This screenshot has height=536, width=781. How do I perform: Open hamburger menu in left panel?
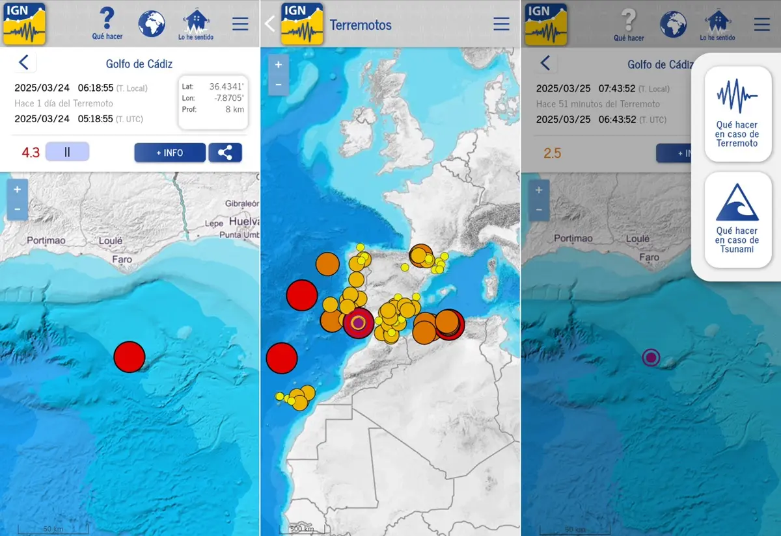(240, 24)
